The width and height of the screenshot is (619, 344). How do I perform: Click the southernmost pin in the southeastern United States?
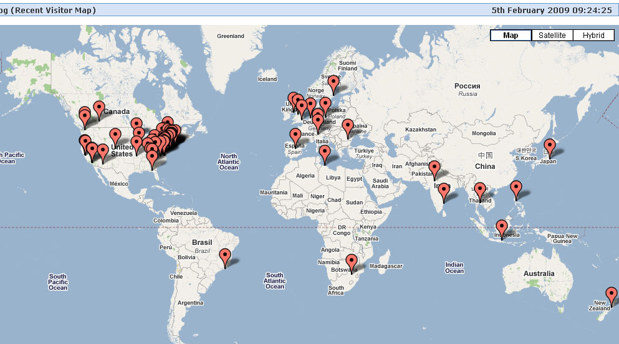tap(152, 158)
